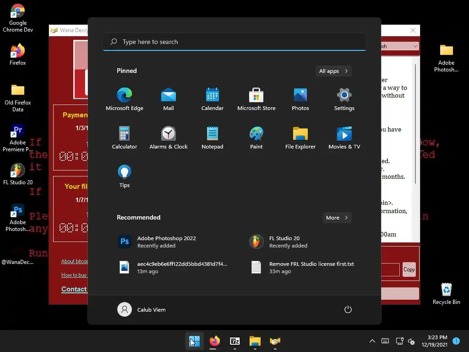Select Adobe Premiere Pro desktop shortcut
469x352 pixels.
pyautogui.click(x=18, y=138)
